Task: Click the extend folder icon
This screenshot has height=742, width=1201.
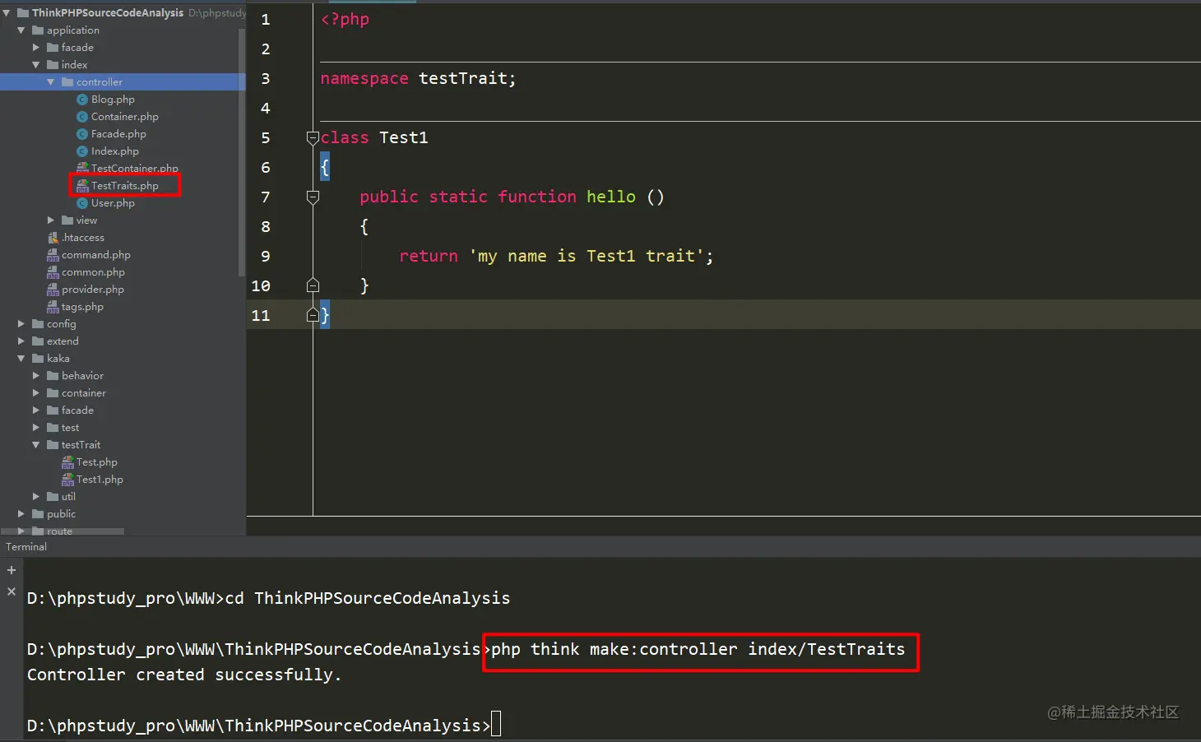Action: click(38, 341)
